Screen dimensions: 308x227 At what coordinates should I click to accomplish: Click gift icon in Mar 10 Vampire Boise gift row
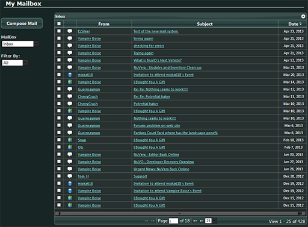pos(70,111)
